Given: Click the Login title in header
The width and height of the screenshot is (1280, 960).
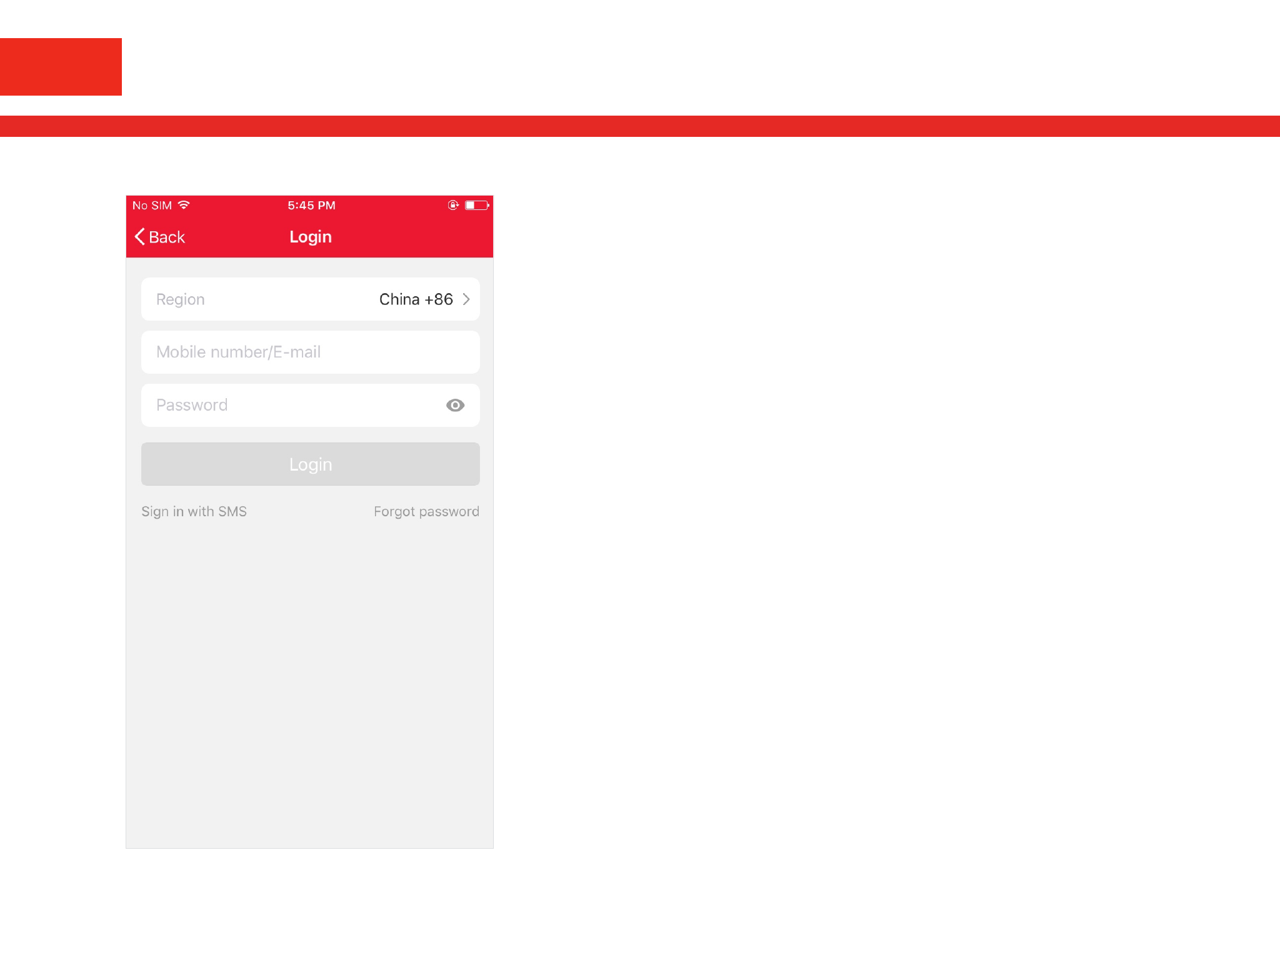Looking at the screenshot, I should coord(311,237).
